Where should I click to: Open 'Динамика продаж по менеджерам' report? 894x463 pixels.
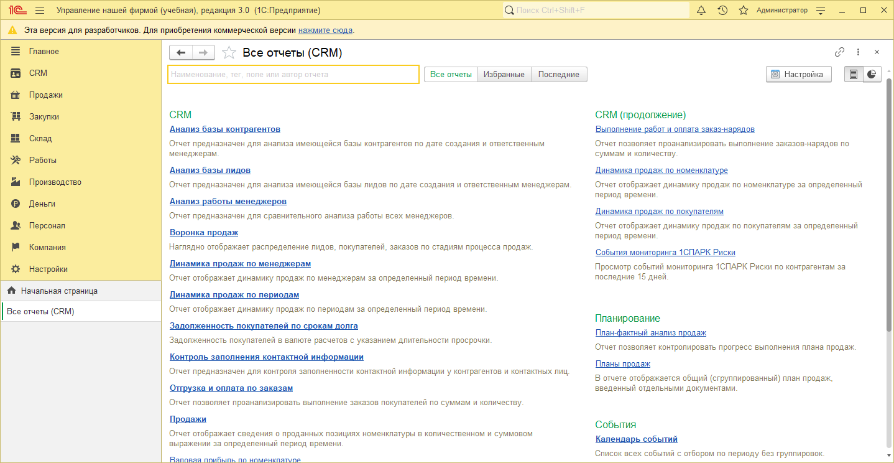(x=240, y=264)
